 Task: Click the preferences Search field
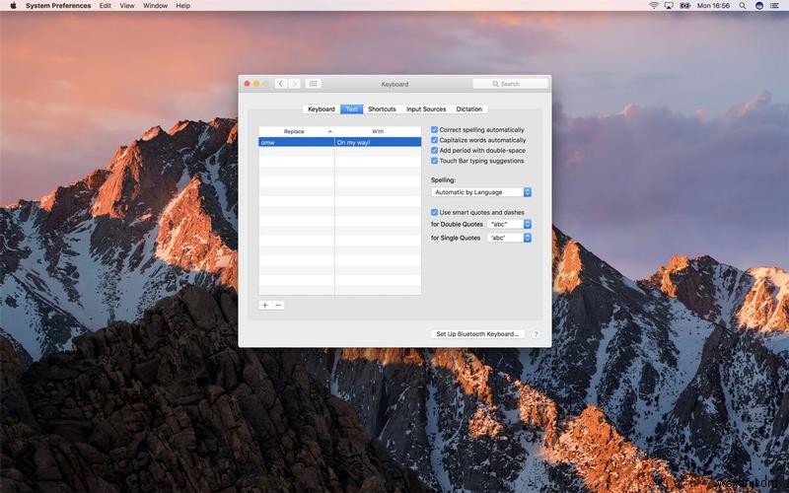510,84
